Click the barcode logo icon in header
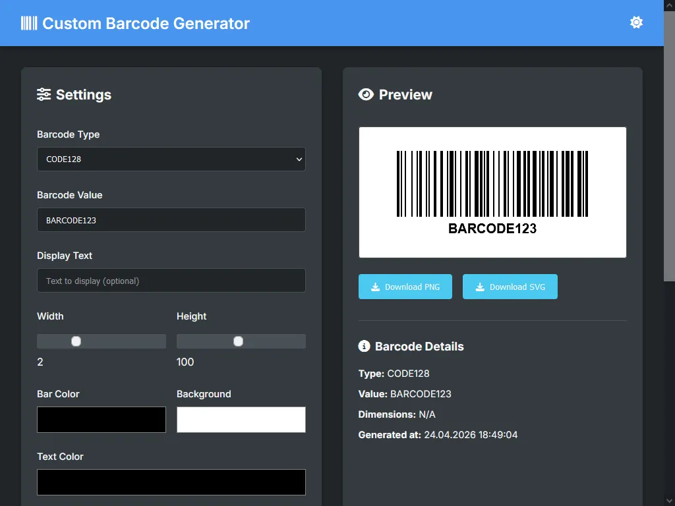The width and height of the screenshot is (675, 506). (x=29, y=23)
